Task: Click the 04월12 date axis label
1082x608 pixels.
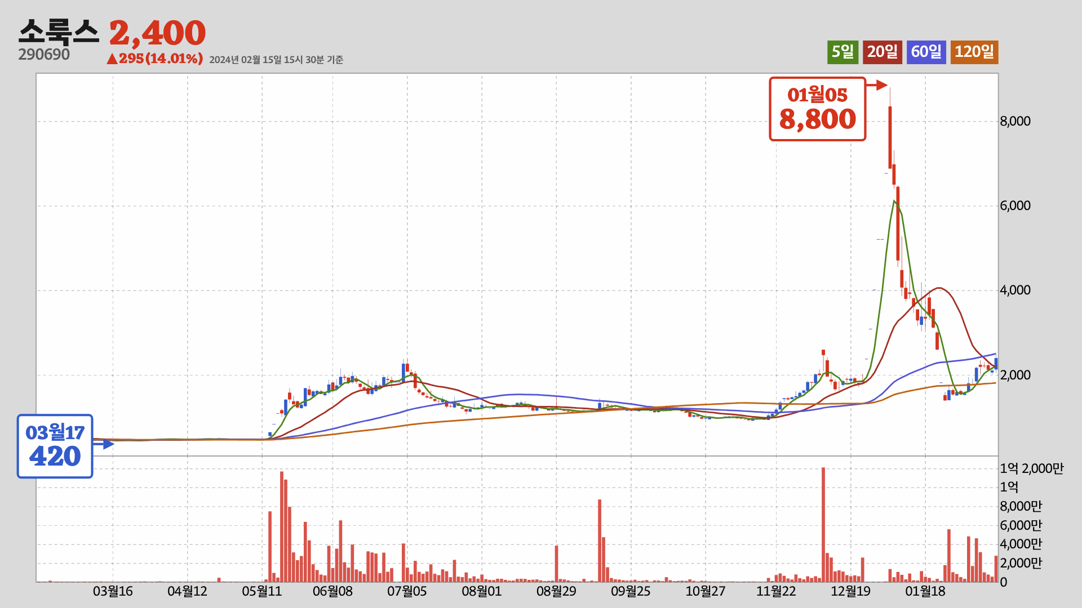Action: pyautogui.click(x=188, y=591)
